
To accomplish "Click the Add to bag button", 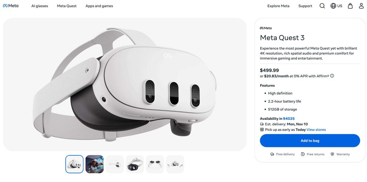I will pyautogui.click(x=310, y=141).
